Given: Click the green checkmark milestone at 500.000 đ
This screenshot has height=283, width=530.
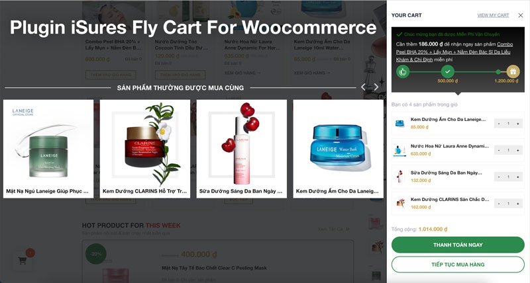Looking at the screenshot, I should tap(448, 71).
